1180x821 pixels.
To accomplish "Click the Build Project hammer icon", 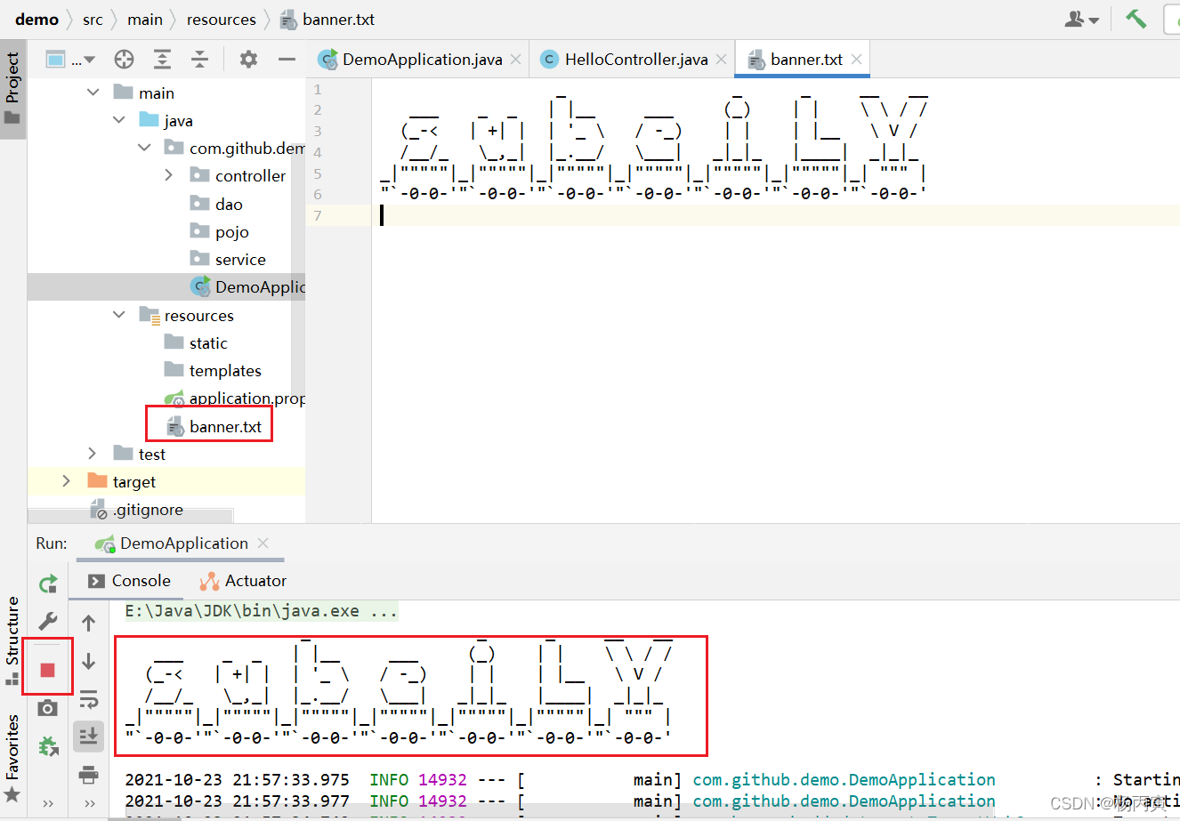I will (1136, 19).
